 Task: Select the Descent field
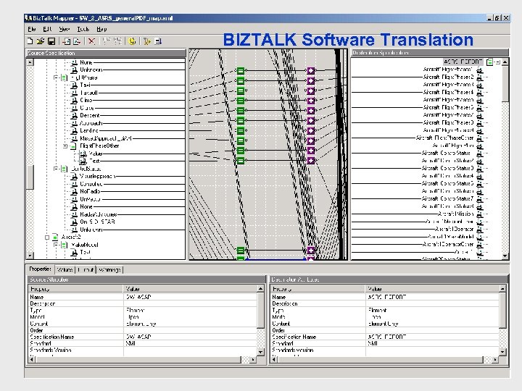pos(90,115)
